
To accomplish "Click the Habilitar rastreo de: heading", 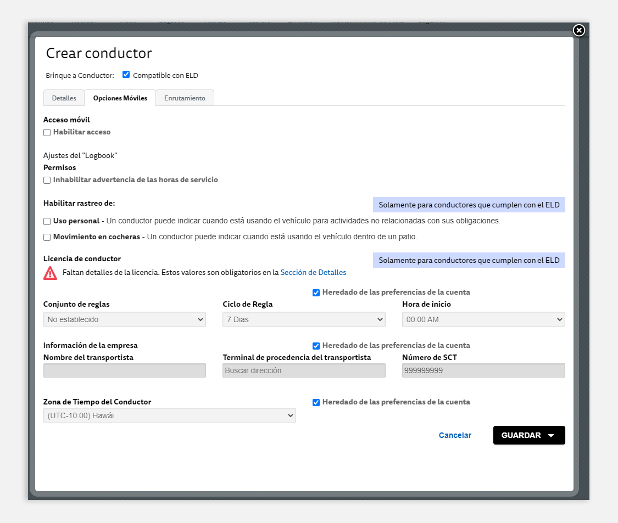I will coord(79,203).
